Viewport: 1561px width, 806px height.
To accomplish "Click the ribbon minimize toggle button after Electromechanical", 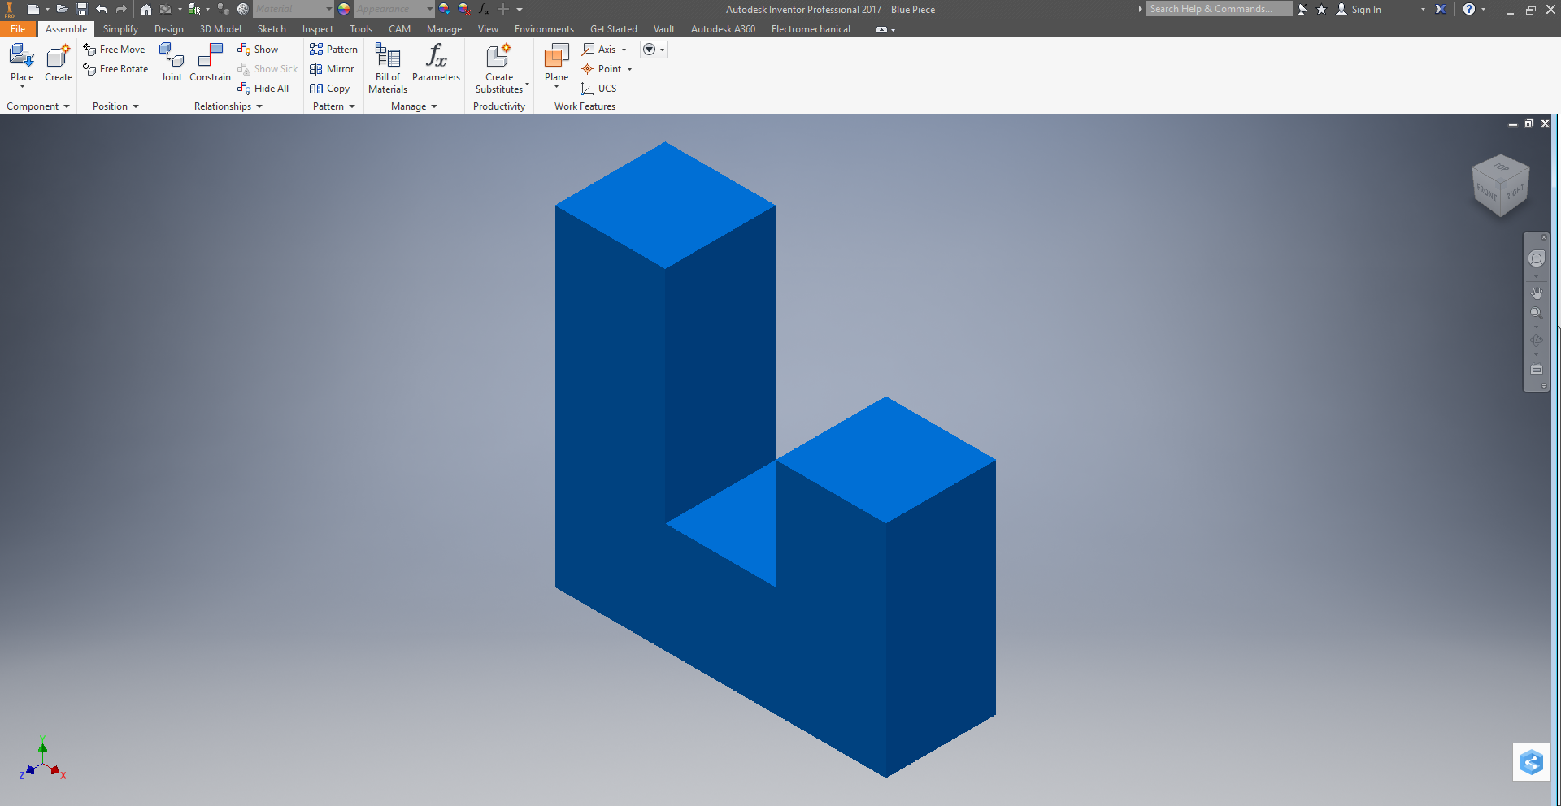I will tap(881, 29).
